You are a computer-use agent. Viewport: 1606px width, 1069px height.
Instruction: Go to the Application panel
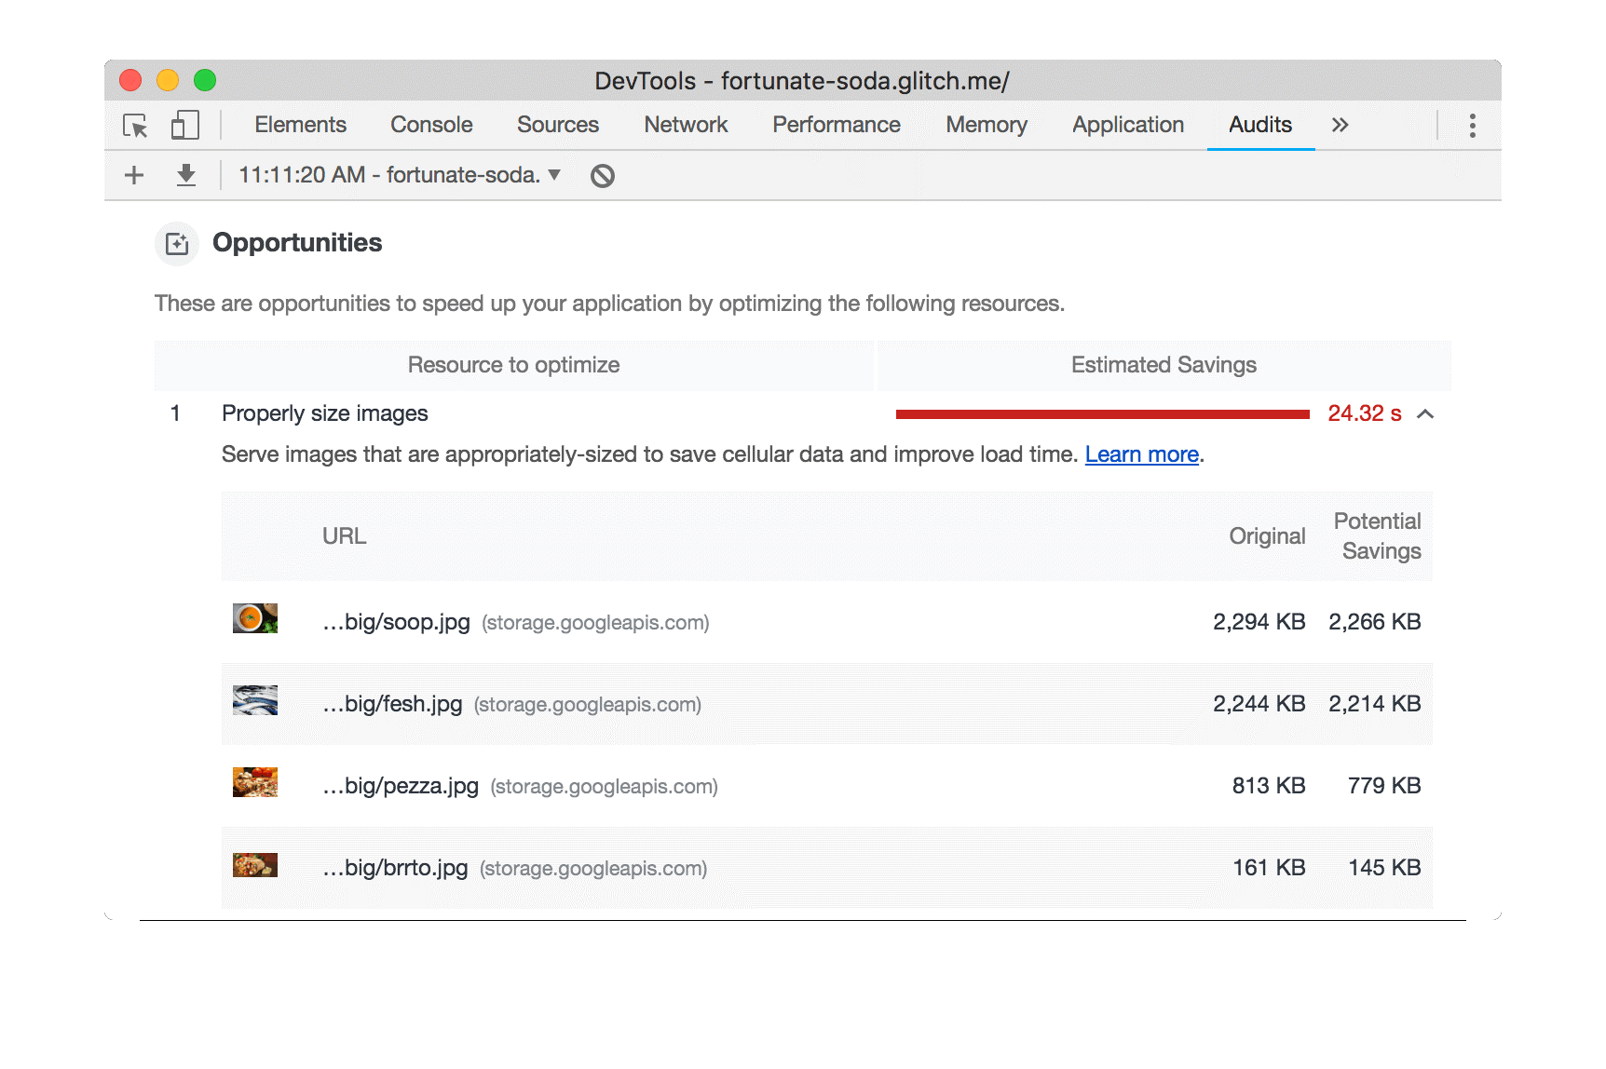(x=1127, y=124)
